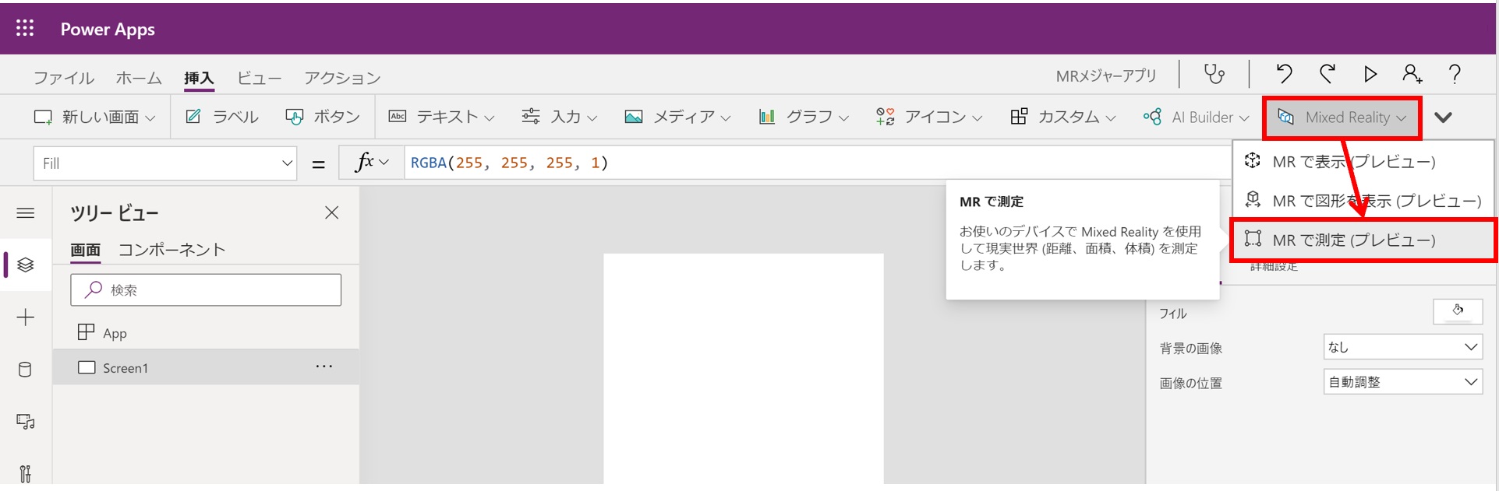The height and width of the screenshot is (491, 1499).
Task: Open the 画像の位置 dropdown
Action: pyautogui.click(x=1402, y=382)
